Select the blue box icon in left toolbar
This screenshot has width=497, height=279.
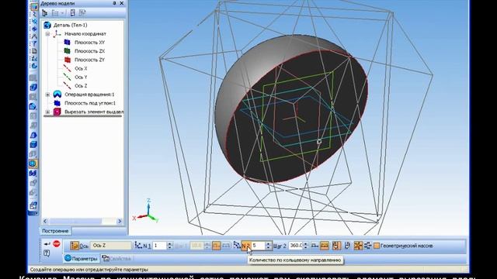33,145
